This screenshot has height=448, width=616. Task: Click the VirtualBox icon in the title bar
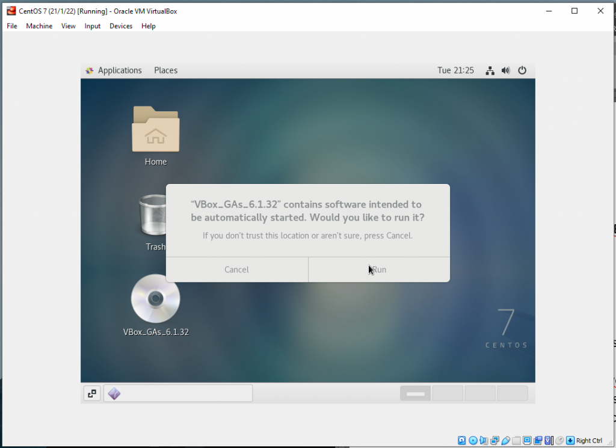[11, 11]
